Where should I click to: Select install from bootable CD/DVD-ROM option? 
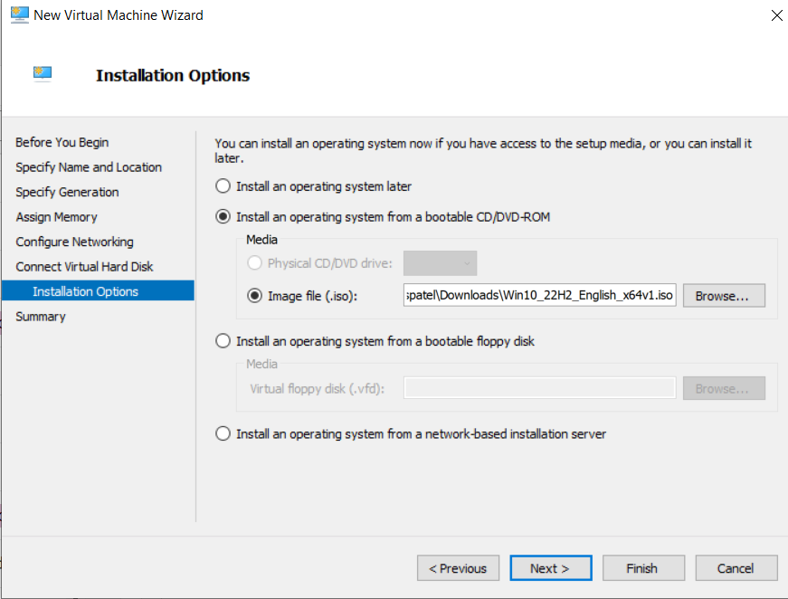coord(223,217)
